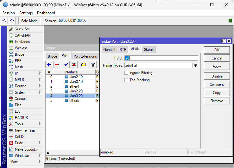This screenshot has height=168, width=234.
Task: Open the Settings menu
Action: [26, 13]
